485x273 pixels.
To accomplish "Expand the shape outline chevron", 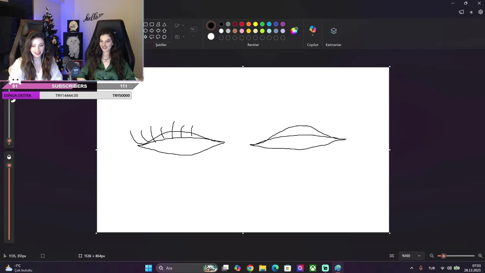I will 183,25.
